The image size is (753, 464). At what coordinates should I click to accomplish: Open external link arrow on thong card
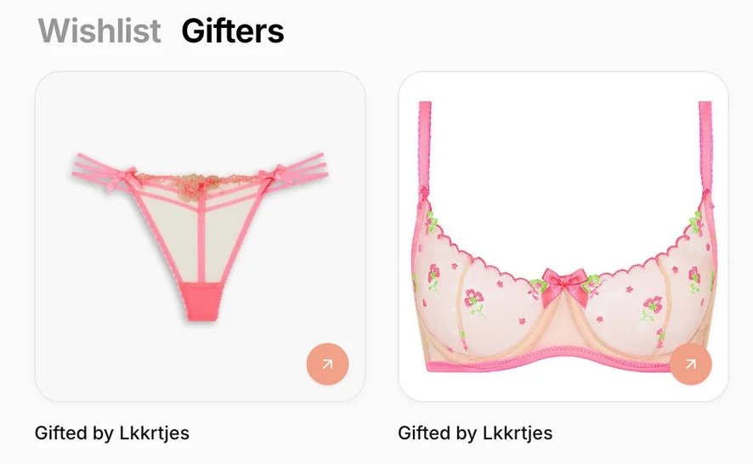pos(327,364)
